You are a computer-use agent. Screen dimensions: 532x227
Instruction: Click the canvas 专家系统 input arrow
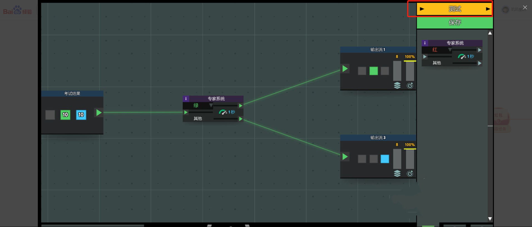coord(186,112)
